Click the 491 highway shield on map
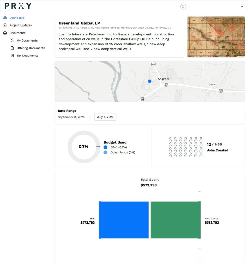This screenshot has height=264, width=248. tap(153, 64)
